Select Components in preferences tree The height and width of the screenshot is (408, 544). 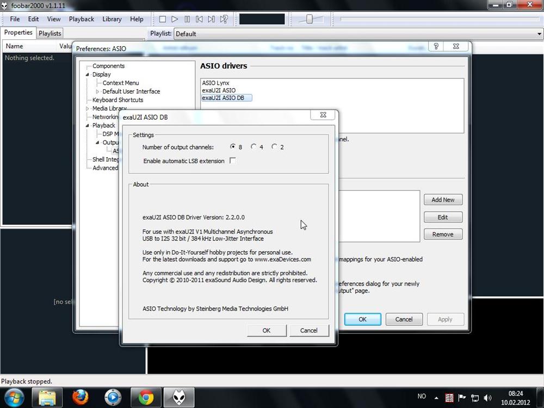[109, 66]
